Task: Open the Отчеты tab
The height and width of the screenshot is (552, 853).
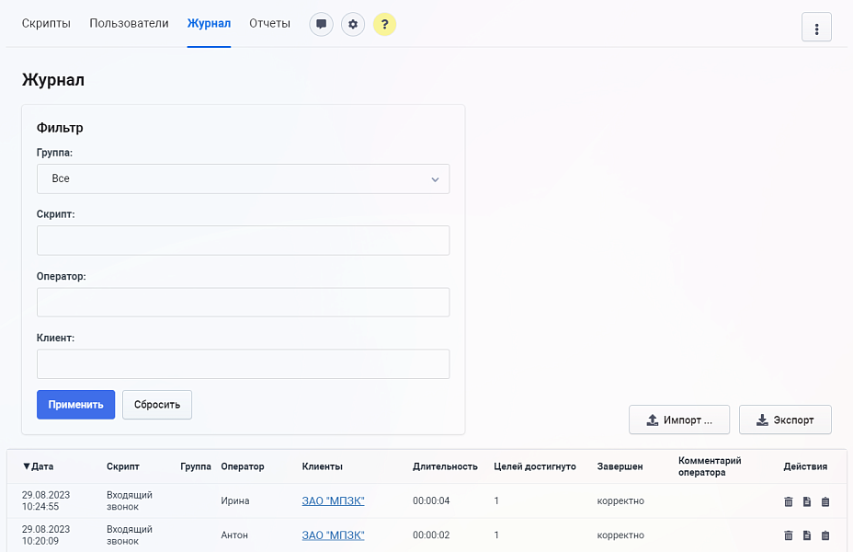Action: 269,24
